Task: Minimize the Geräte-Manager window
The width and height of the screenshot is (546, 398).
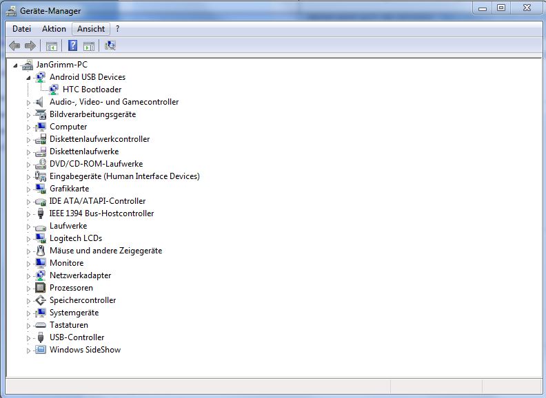Action: pyautogui.click(x=483, y=8)
